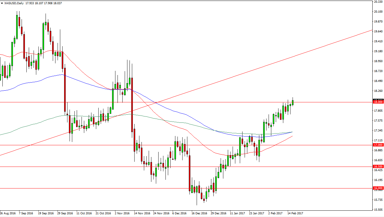Select the rising red trendline near right edge

[x=360, y=35]
